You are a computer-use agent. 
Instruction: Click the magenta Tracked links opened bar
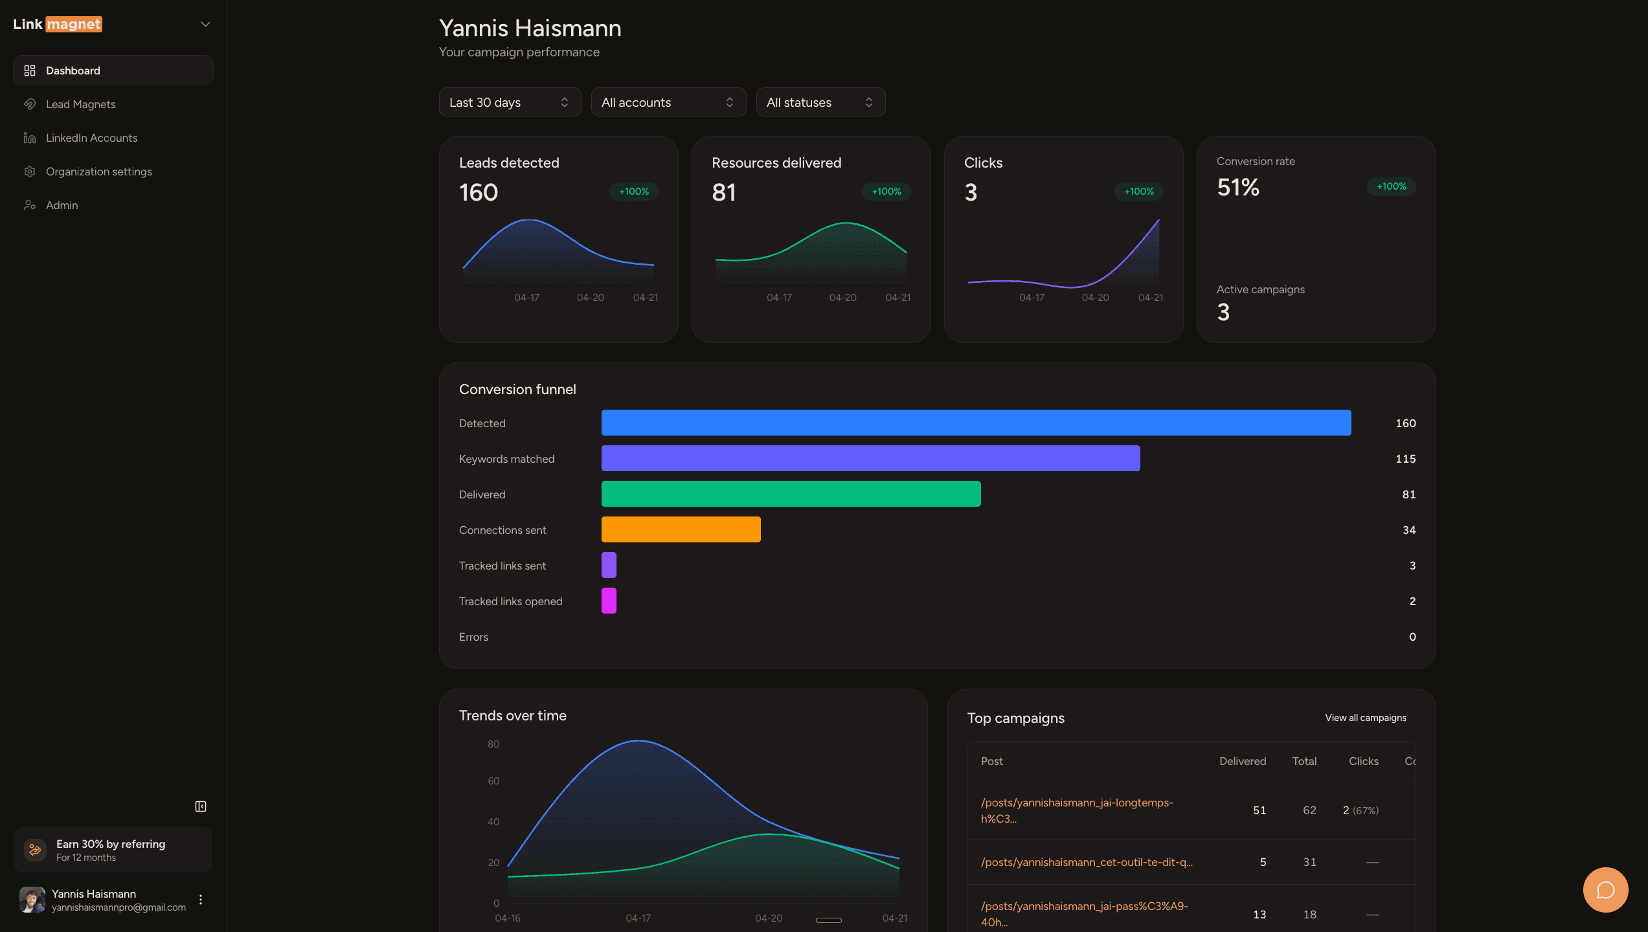[x=609, y=601]
